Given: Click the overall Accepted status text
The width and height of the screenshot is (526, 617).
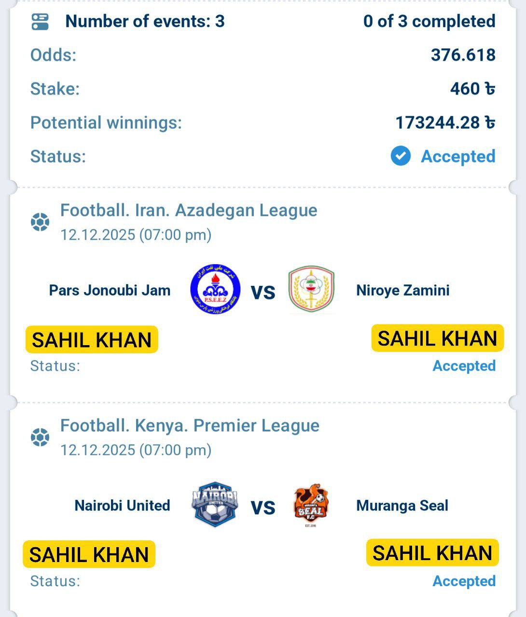Looking at the screenshot, I should [458, 156].
